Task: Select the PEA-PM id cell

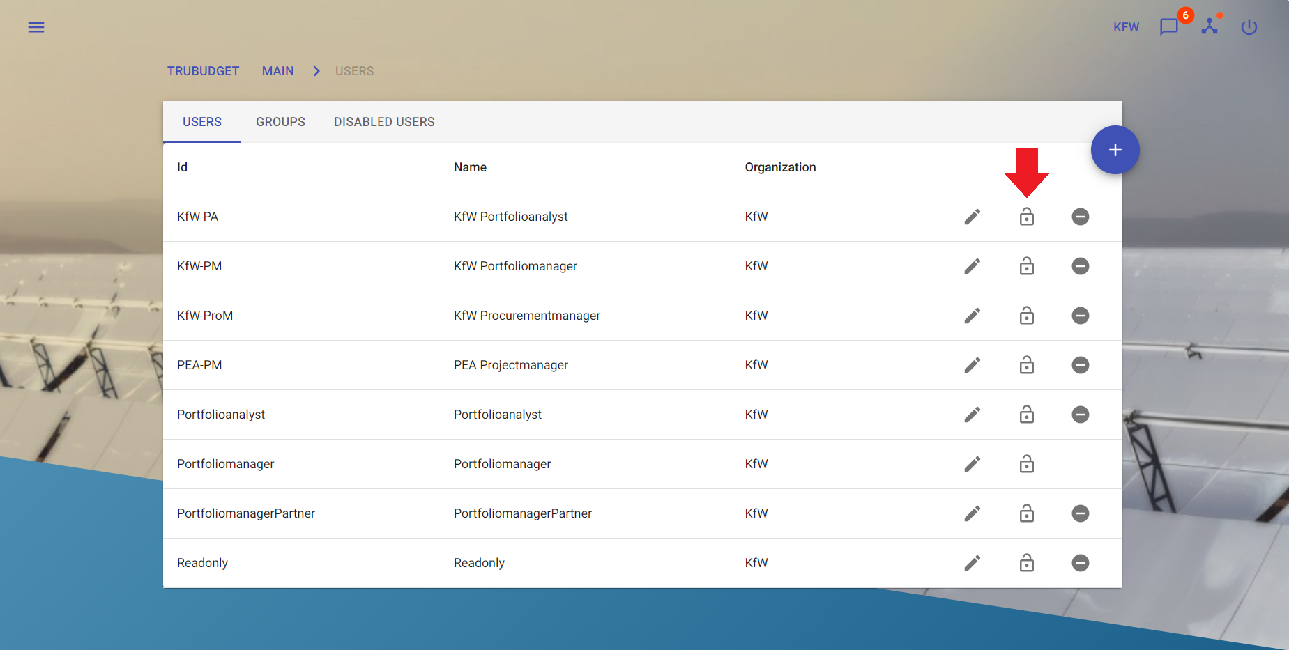Action: (199, 365)
